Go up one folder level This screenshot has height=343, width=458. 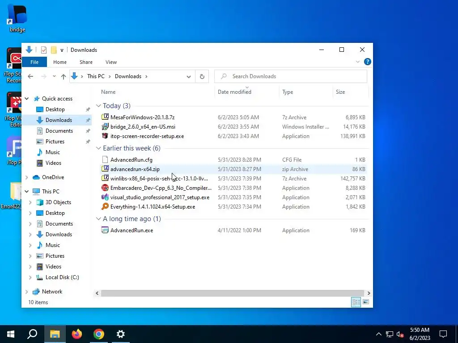pos(64,76)
